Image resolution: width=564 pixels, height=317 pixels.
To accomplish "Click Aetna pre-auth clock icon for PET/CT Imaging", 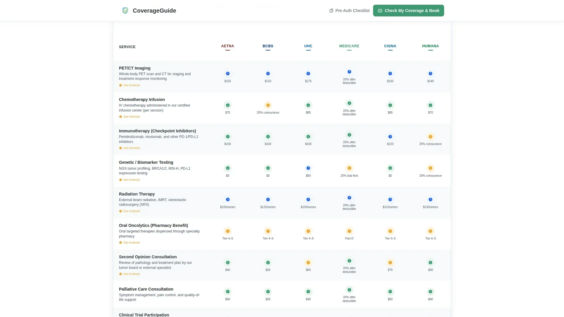I will click(227, 74).
